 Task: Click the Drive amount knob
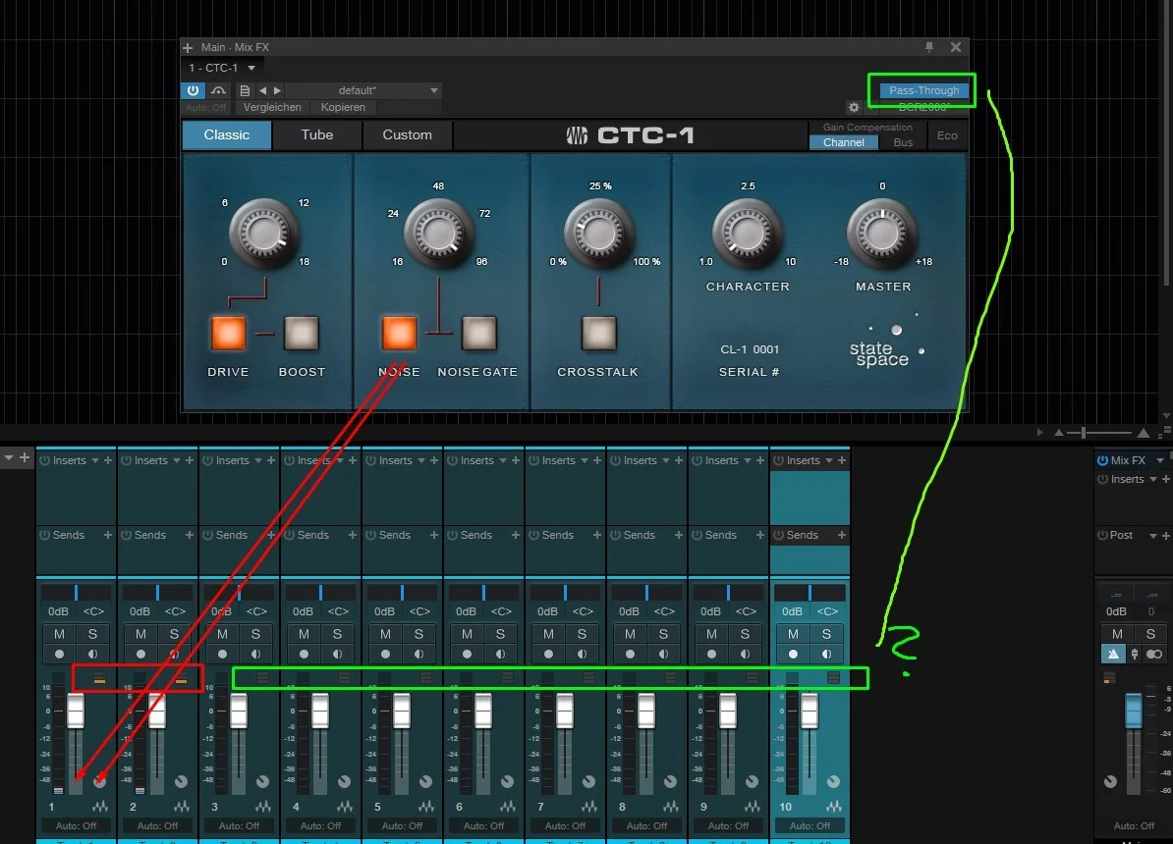263,234
